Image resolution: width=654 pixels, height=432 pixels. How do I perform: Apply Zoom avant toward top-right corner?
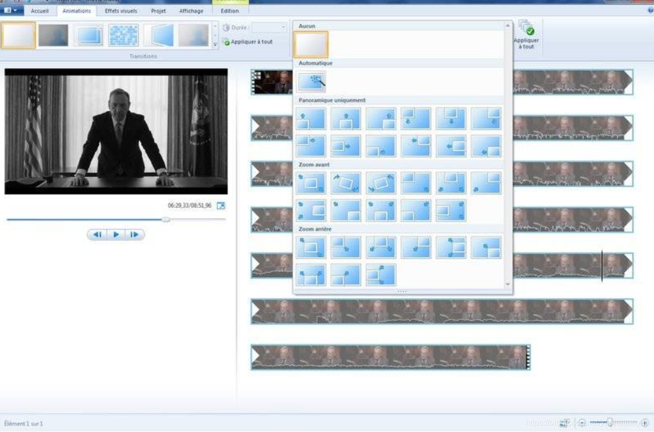(x=486, y=183)
